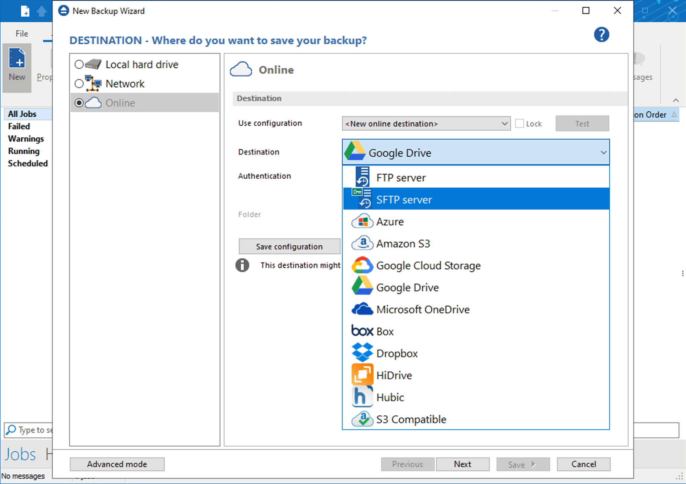
Task: Collapse ribbon with chevron in main window
Action: point(676,100)
